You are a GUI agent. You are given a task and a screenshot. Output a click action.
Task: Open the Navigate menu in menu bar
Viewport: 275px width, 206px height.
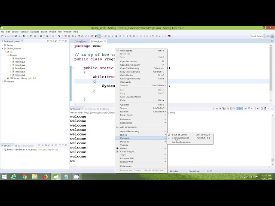35,32
